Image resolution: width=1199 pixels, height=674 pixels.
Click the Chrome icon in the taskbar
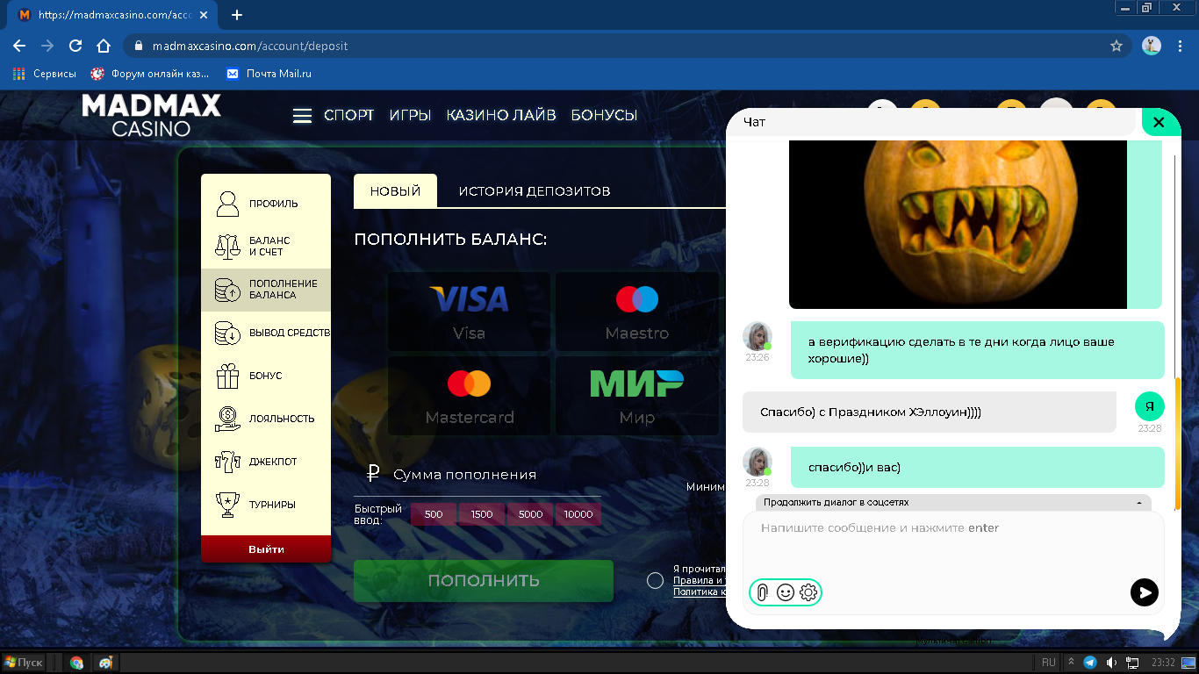(x=76, y=663)
